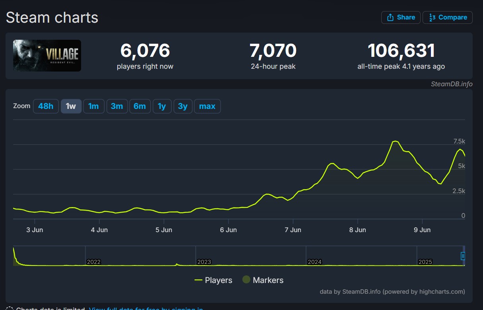This screenshot has height=310, width=483.
Task: Show the max time range
Action: pos(207,106)
